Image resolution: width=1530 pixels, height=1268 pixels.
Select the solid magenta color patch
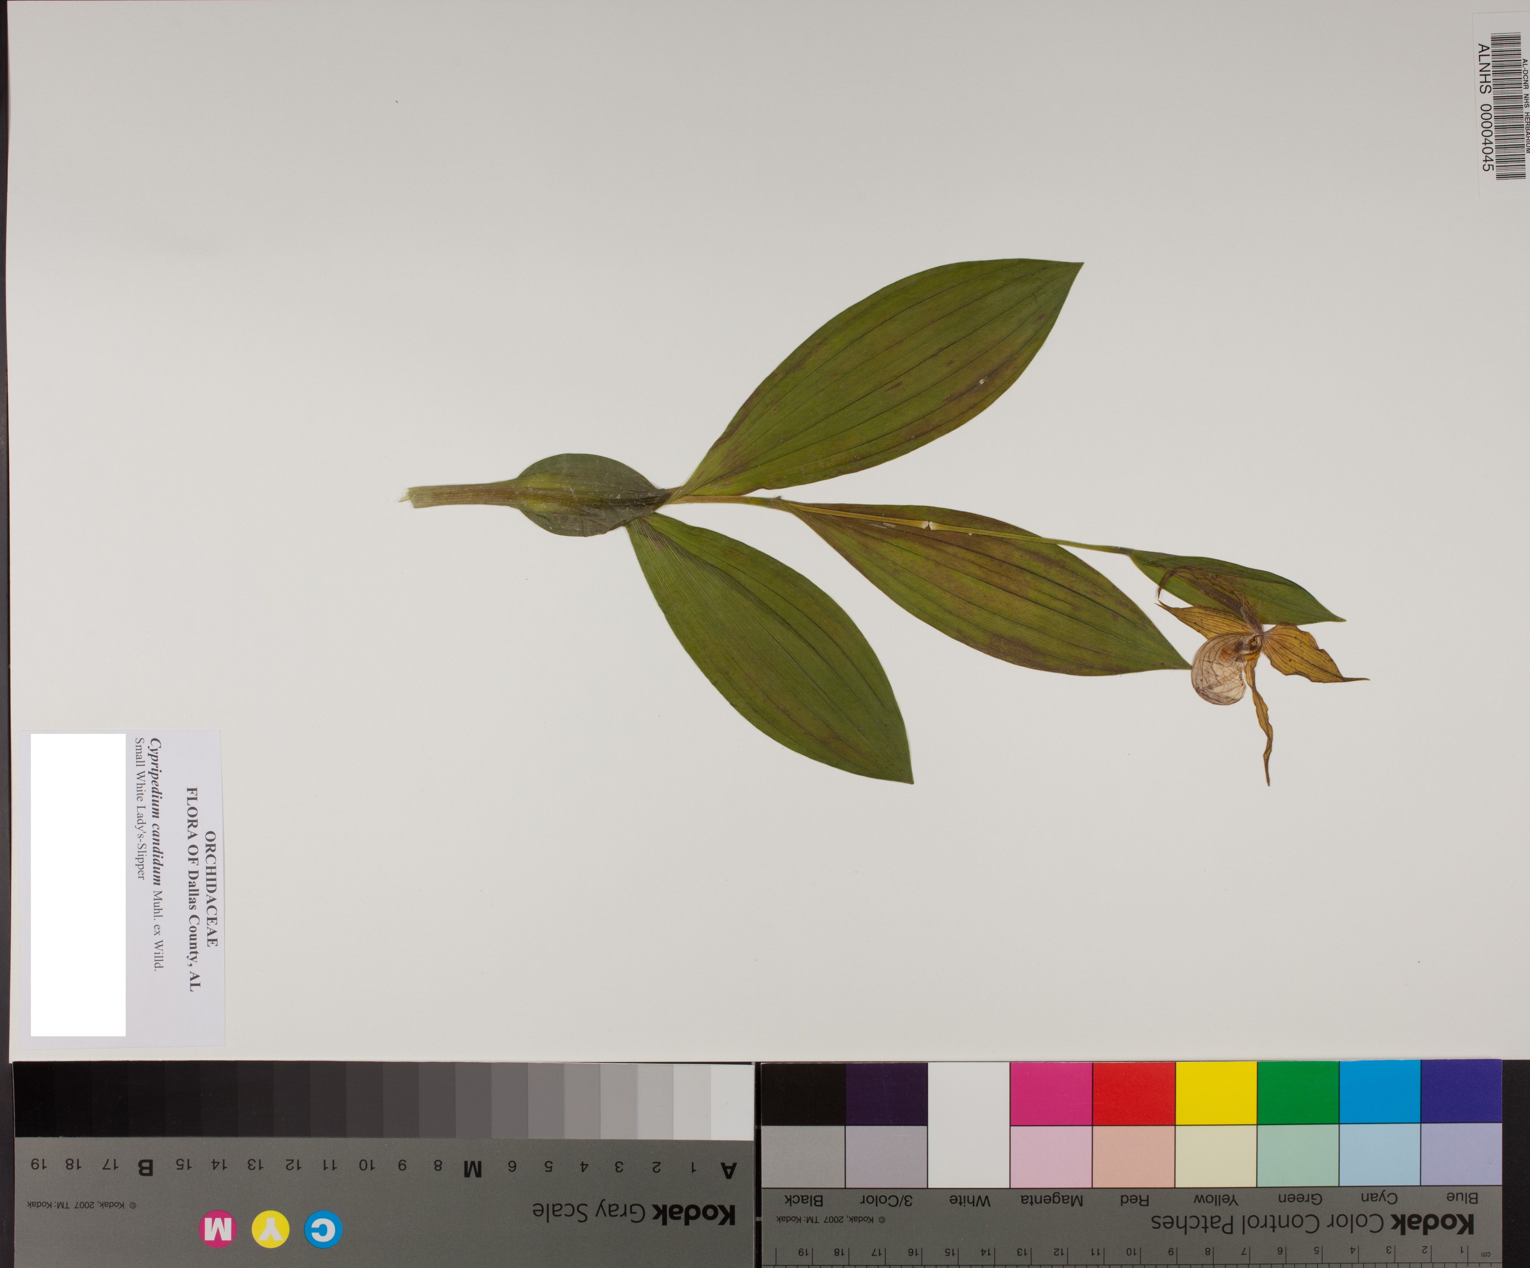coord(1051,1093)
